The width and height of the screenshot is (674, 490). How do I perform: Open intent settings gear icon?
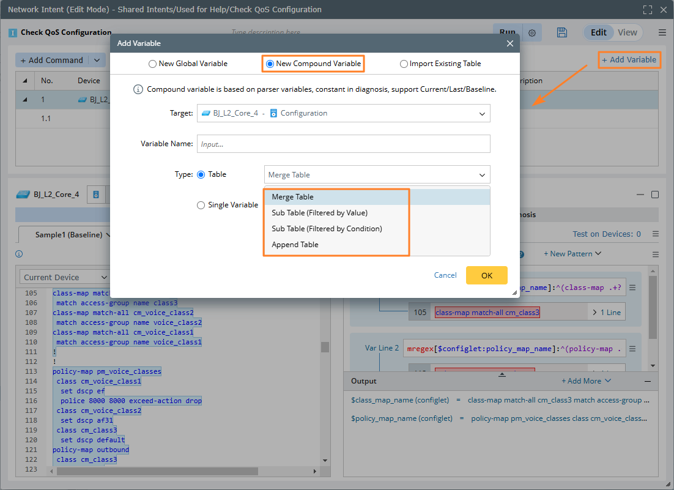tap(532, 32)
